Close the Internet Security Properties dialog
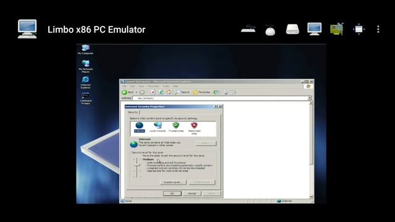The height and width of the screenshot is (222, 395). 220,107
